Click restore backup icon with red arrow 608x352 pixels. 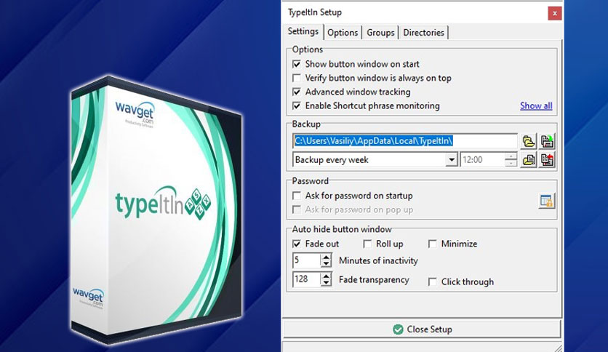(547, 160)
